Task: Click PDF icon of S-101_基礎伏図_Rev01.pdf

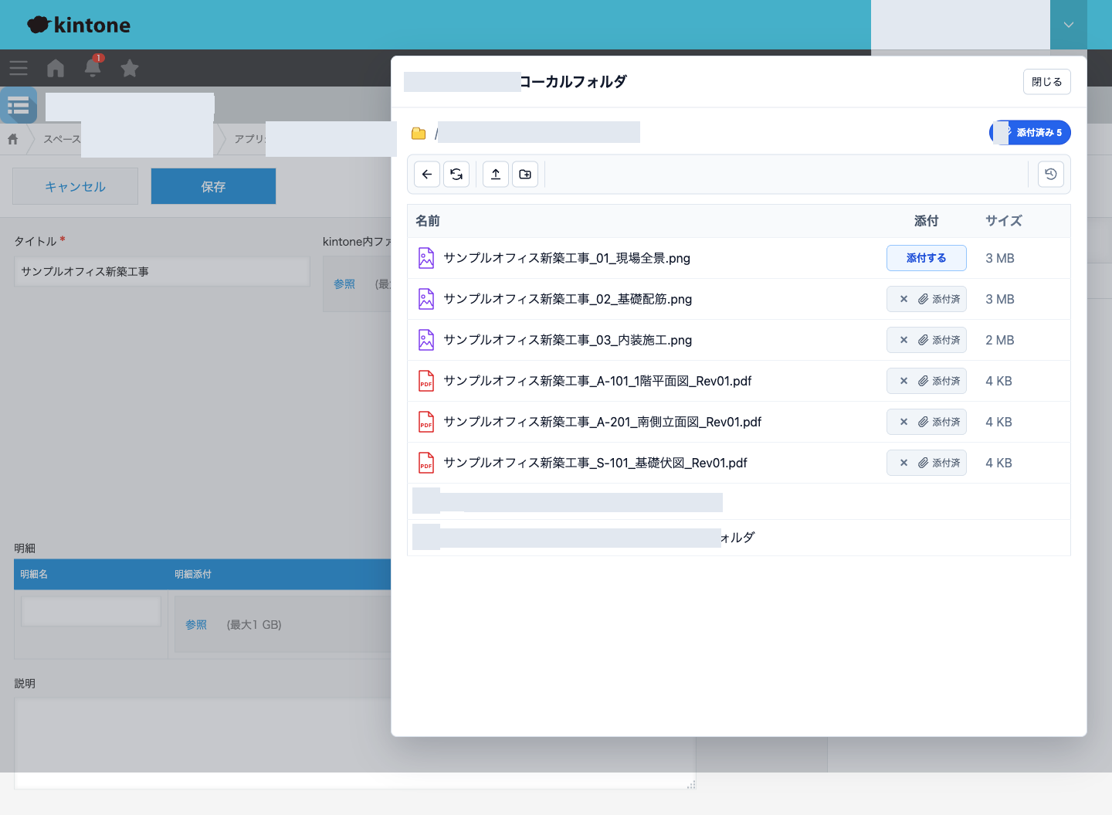Action: coord(426,463)
